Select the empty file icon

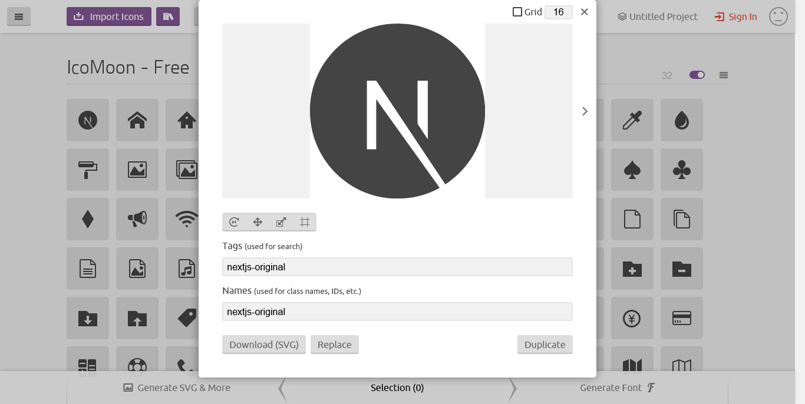[632, 219]
